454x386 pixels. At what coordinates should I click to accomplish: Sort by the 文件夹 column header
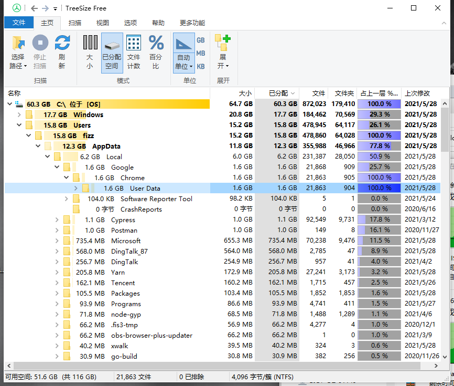[x=342, y=93]
